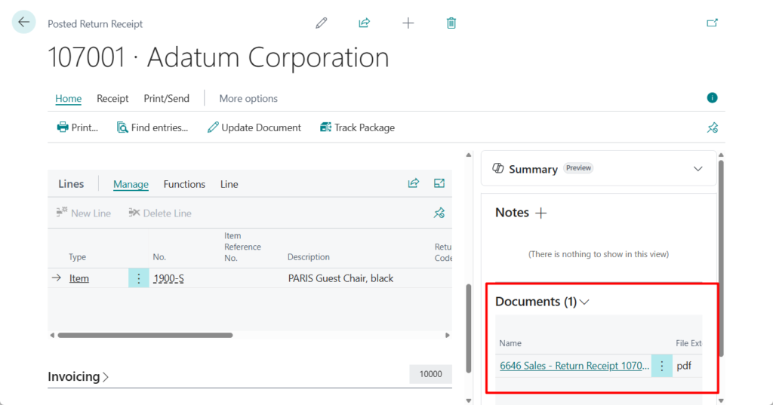
Task: Open the Sales Return Receipt PDF link
Action: (x=574, y=366)
